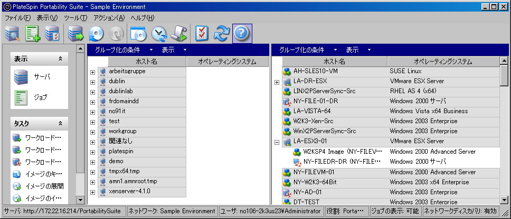
Task: Click the green list with plus toolbar icon
Action: [x=33, y=34]
